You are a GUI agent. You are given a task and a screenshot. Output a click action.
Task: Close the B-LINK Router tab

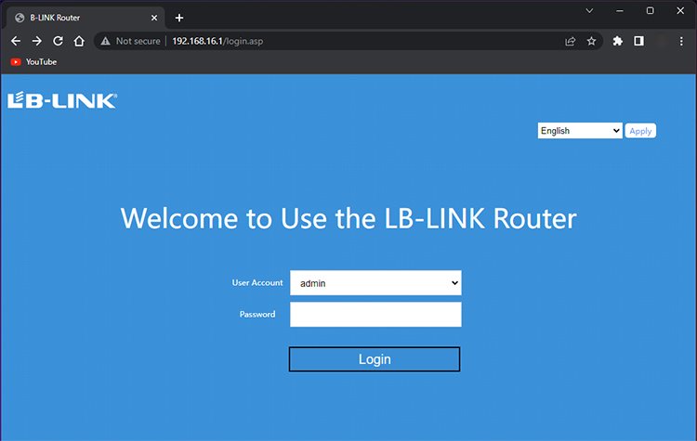coord(154,18)
